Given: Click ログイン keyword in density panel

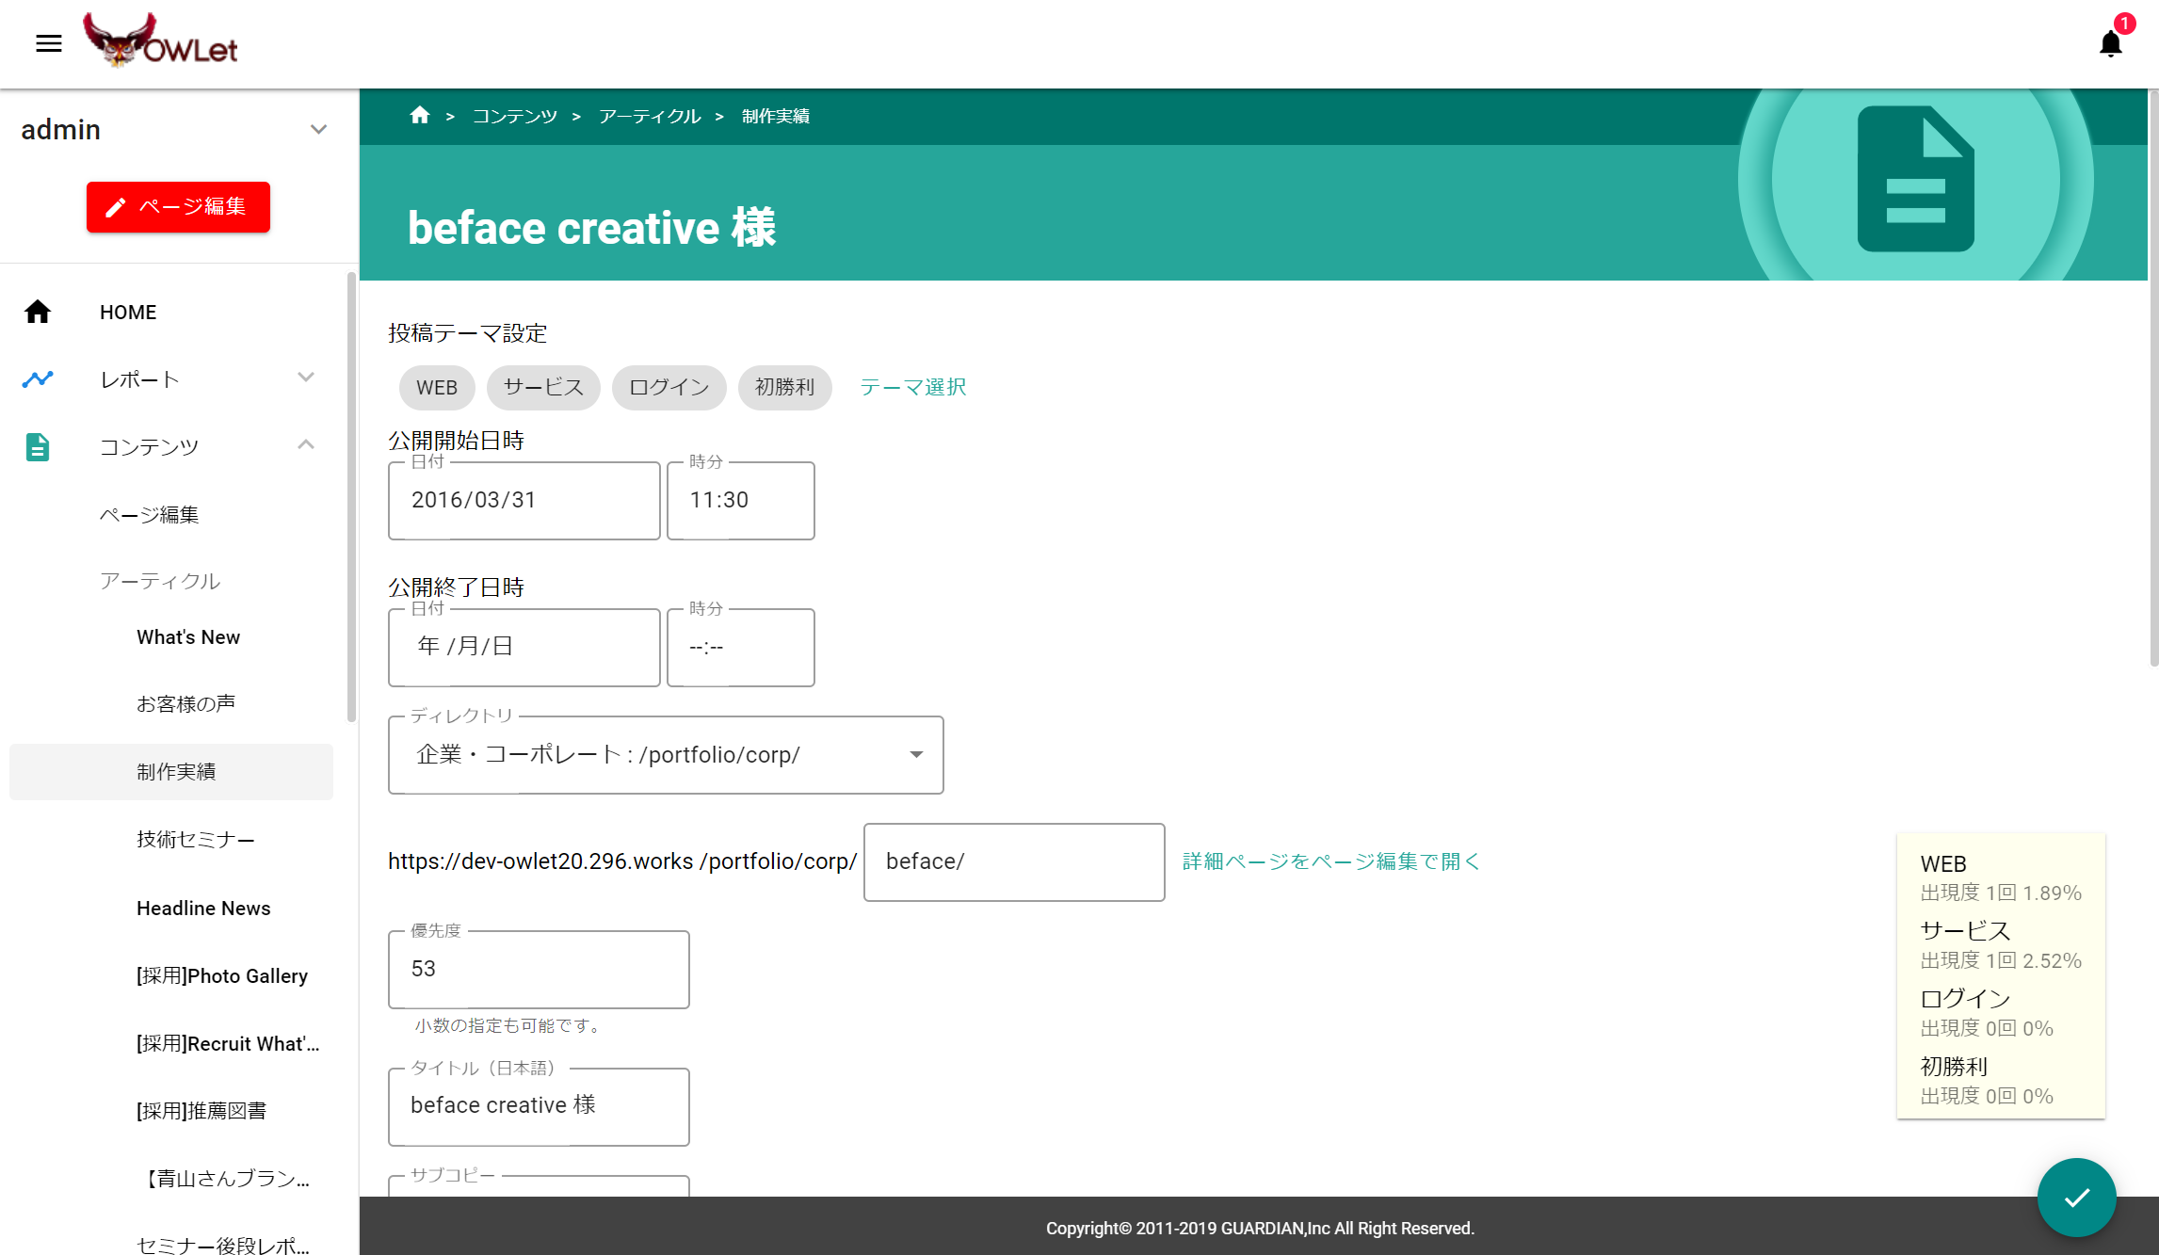Looking at the screenshot, I should point(1965,999).
